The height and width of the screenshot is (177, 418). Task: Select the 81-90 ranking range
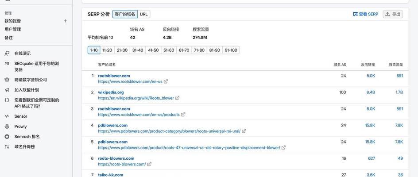pyautogui.click(x=215, y=50)
